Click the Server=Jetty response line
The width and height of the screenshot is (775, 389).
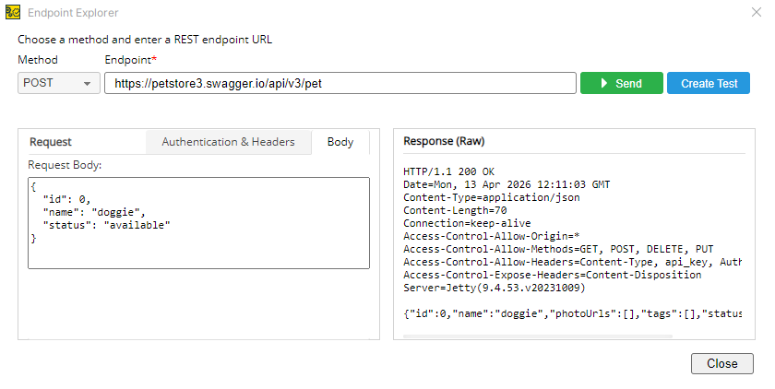[495, 288]
